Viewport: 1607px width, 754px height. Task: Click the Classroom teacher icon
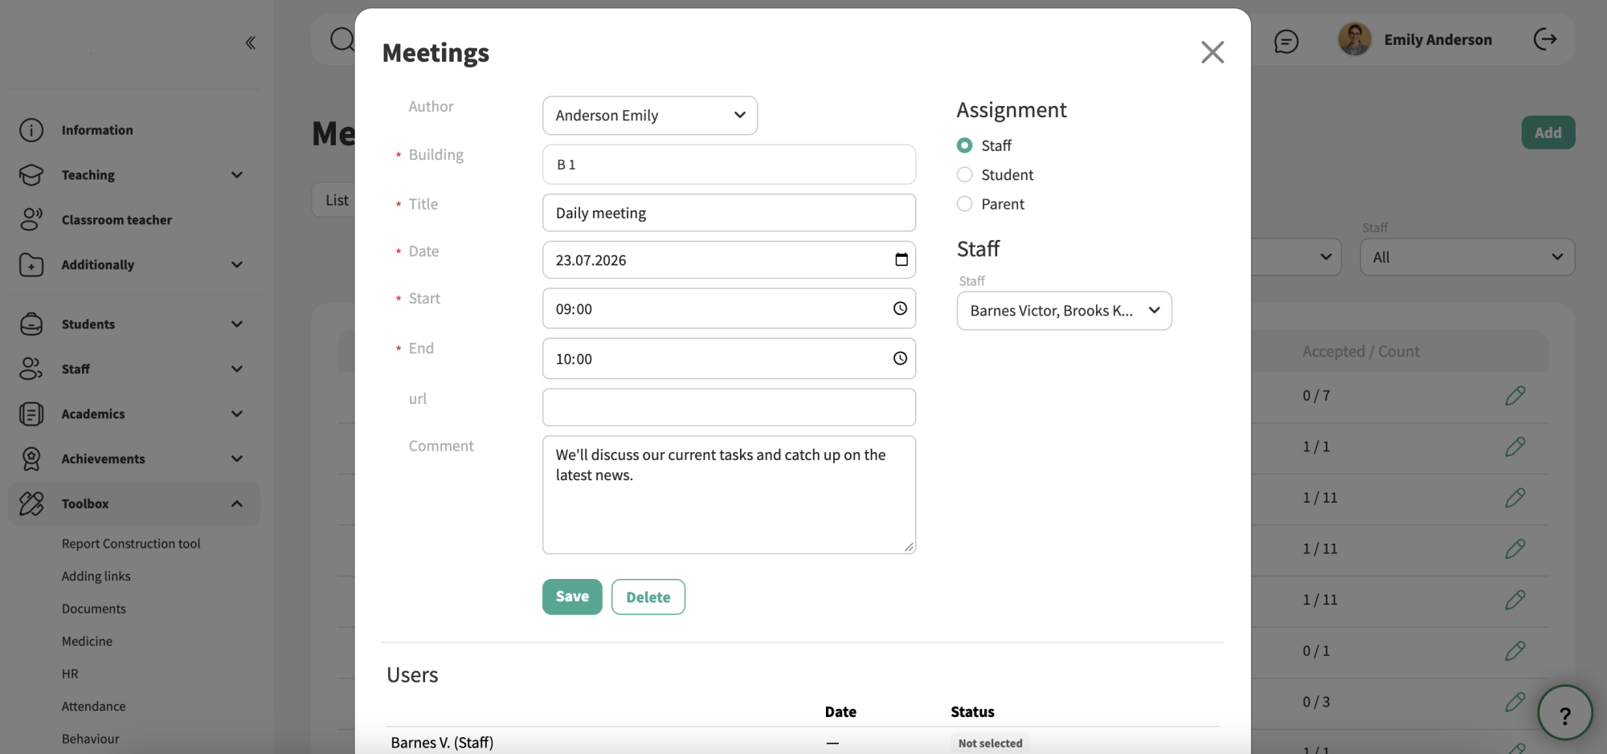click(31, 219)
